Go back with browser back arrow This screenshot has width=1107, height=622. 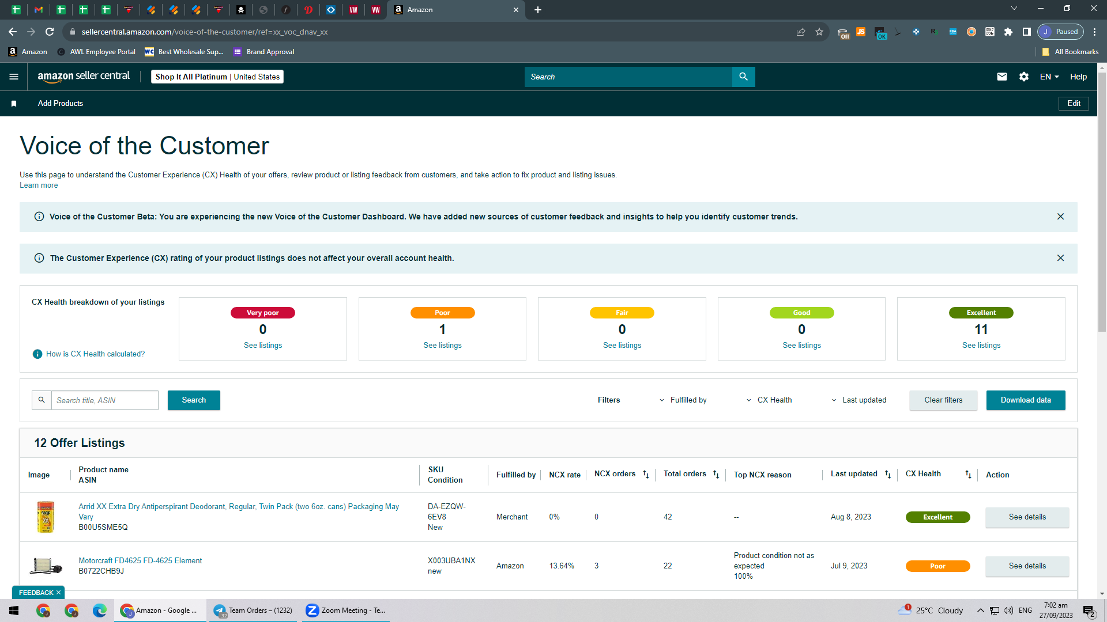click(13, 32)
